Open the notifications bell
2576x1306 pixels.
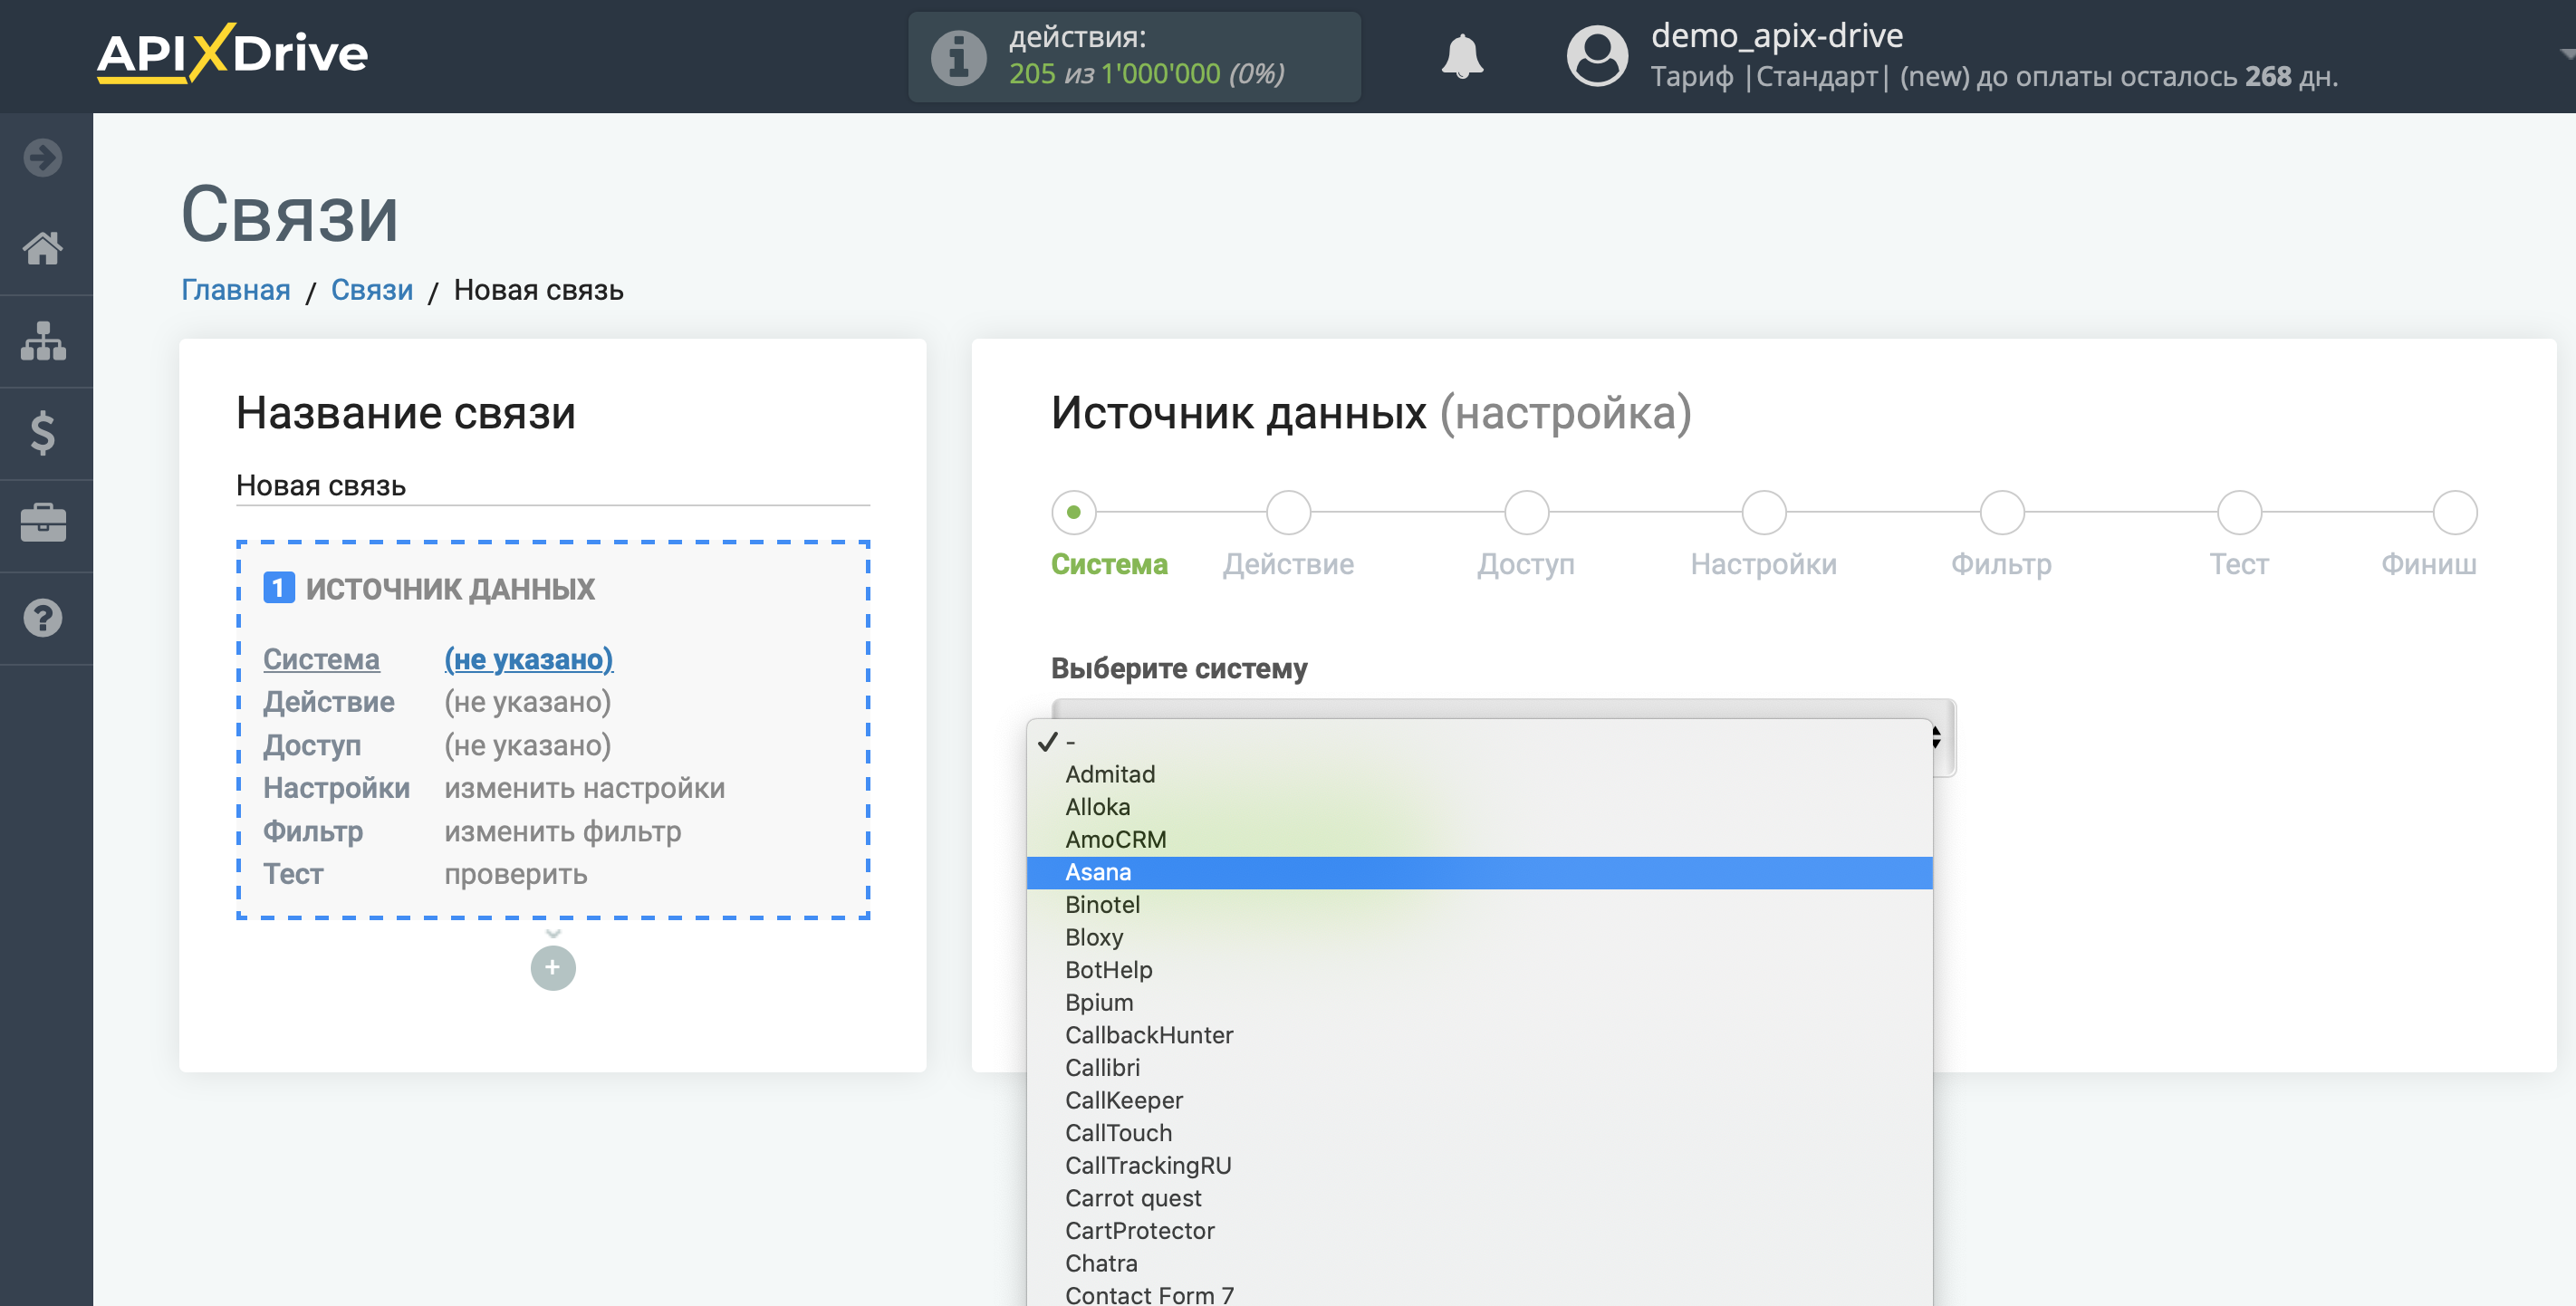tap(1462, 56)
